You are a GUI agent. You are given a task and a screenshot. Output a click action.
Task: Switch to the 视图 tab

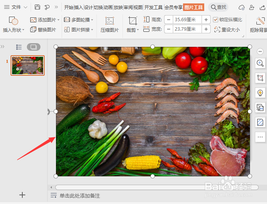pyautogui.click(x=138, y=7)
